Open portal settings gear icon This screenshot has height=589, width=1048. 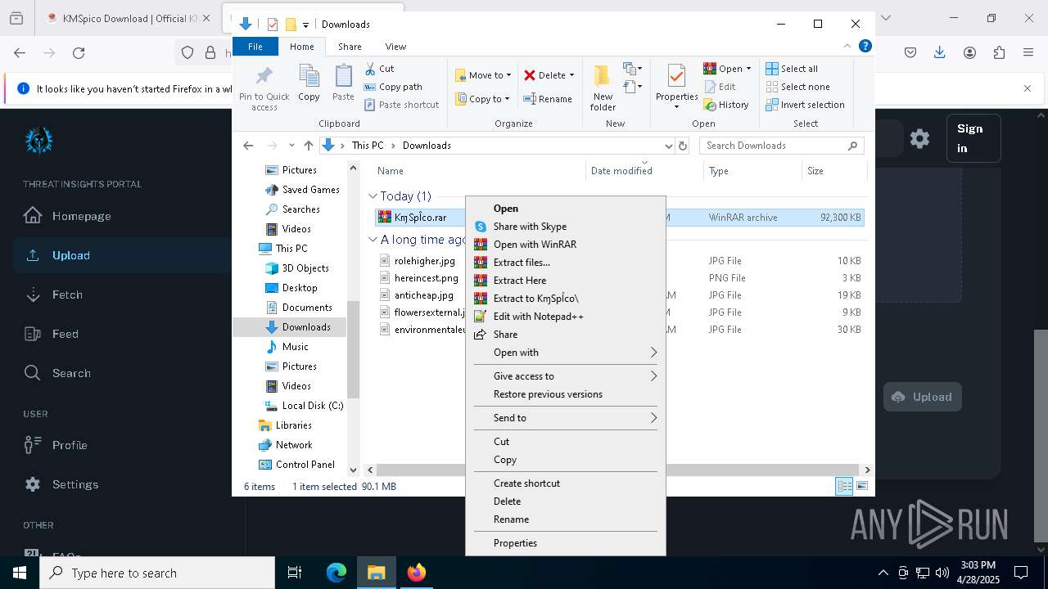(x=919, y=138)
